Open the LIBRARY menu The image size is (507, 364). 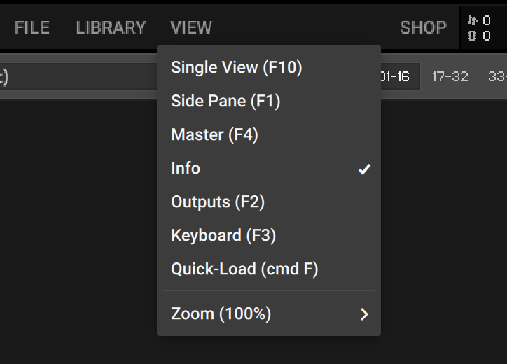click(x=111, y=28)
